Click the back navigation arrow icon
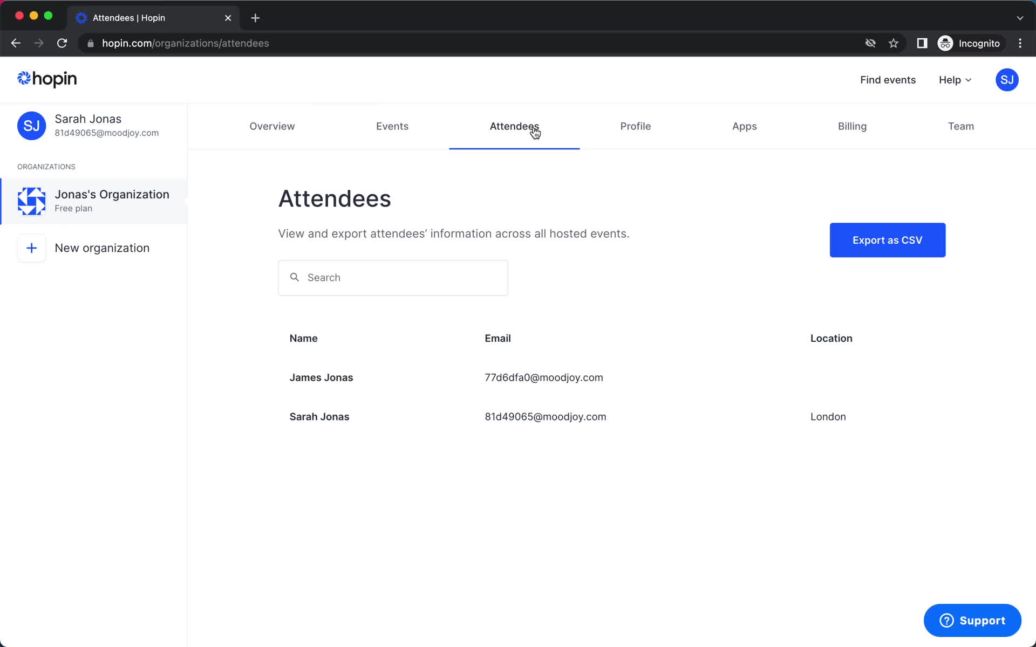Viewport: 1036px width, 647px height. click(x=15, y=43)
